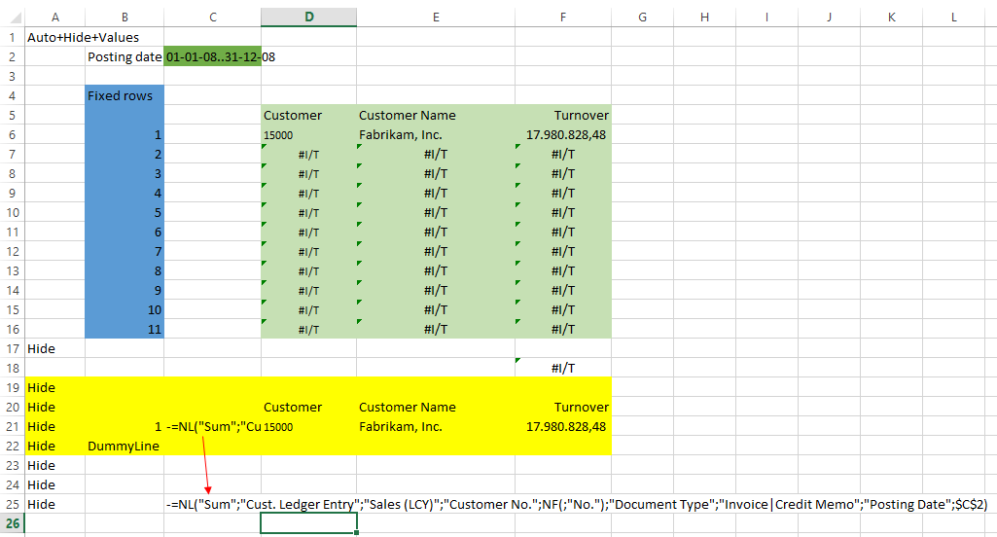Select row header 21
Screen dimensions: 997x537
12,426
